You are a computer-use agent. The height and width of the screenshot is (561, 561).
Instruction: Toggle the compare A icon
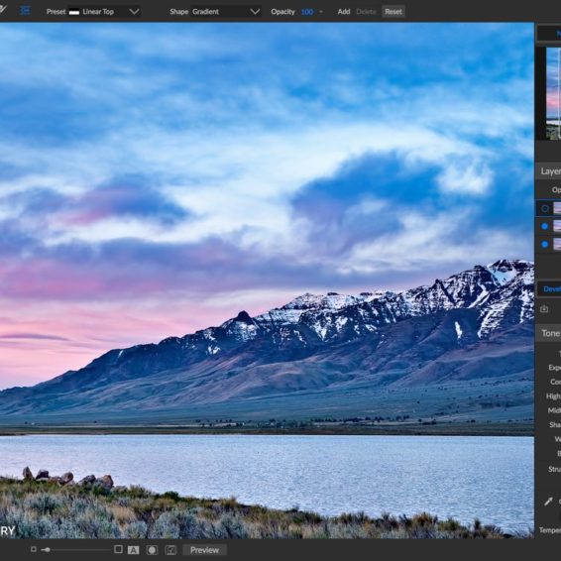tap(134, 550)
